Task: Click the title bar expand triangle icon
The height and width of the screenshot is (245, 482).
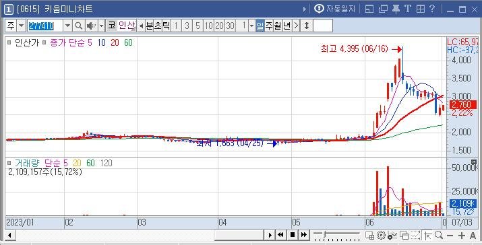Action: click(304, 9)
